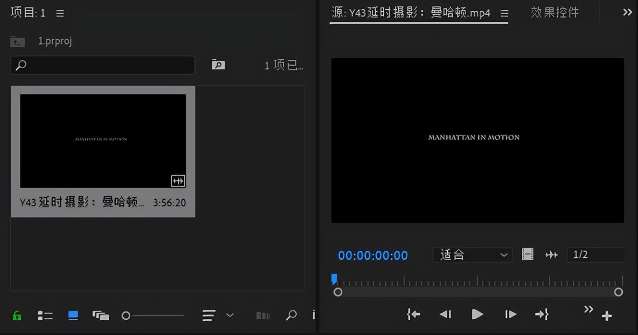The width and height of the screenshot is (638, 335).
Task: Open the sort icons menu
Action: click(x=209, y=316)
